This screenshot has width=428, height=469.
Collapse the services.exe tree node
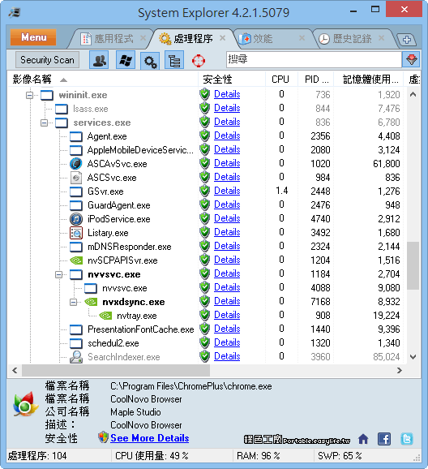click(x=44, y=123)
